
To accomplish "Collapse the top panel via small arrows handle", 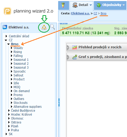I will [x=64, y=23].
